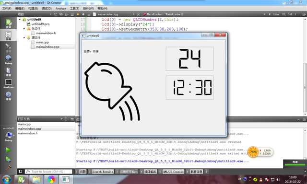Select mainwindow.h in open documents list
The height and width of the screenshot is (184, 307).
pyautogui.click(x=28, y=133)
